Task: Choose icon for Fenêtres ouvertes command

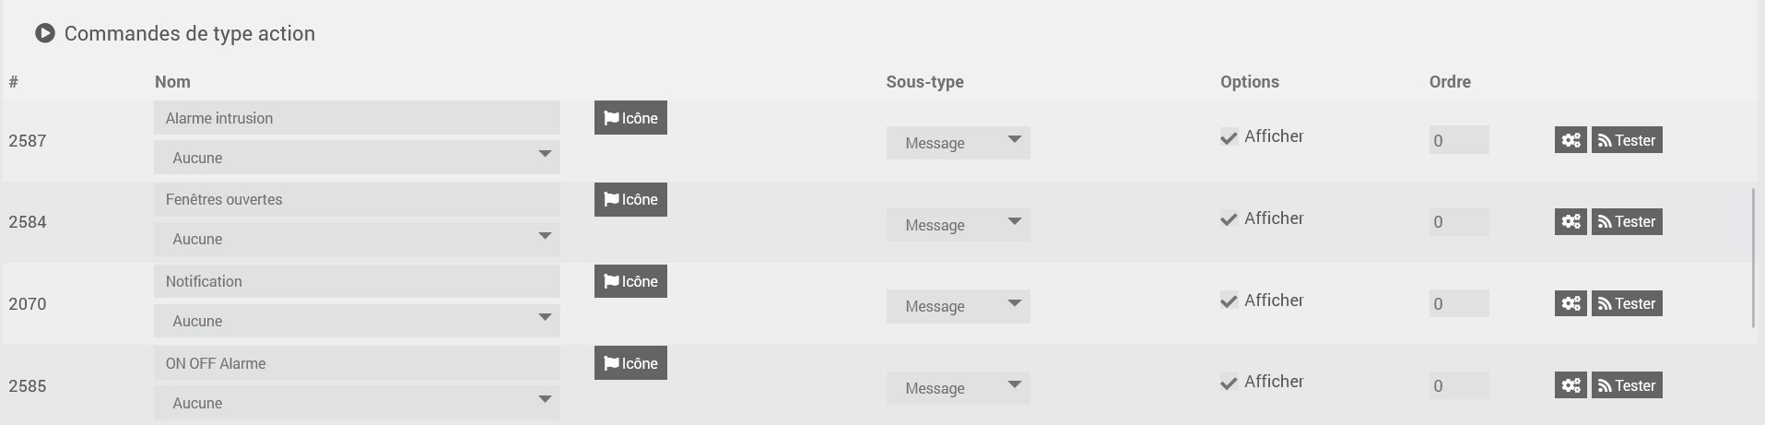Action: click(630, 199)
